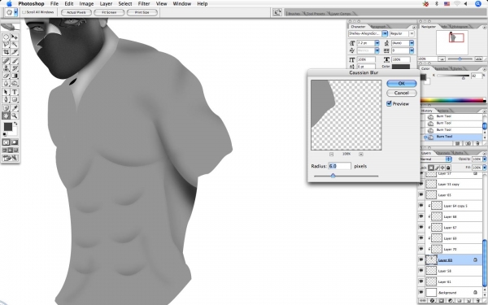Hide Layer 58 visibility eye
The width and height of the screenshot is (488, 305).
pos(421,271)
